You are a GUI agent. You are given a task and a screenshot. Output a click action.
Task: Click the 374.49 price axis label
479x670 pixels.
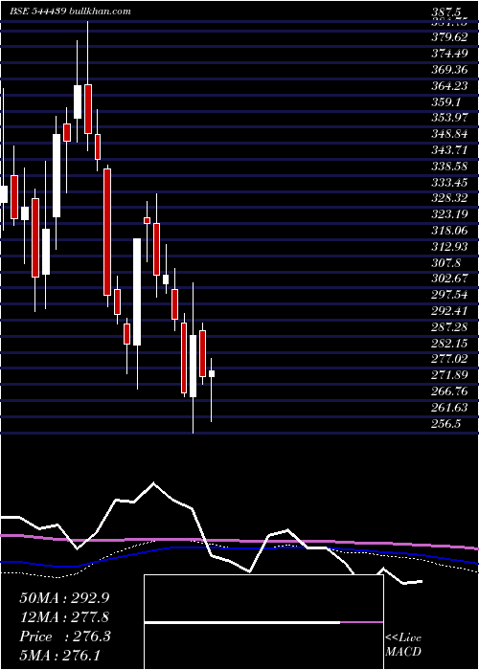coord(449,54)
